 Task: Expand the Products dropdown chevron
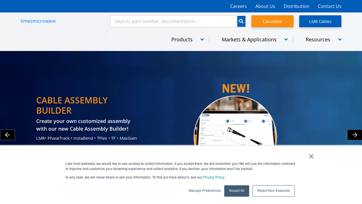(x=202, y=39)
